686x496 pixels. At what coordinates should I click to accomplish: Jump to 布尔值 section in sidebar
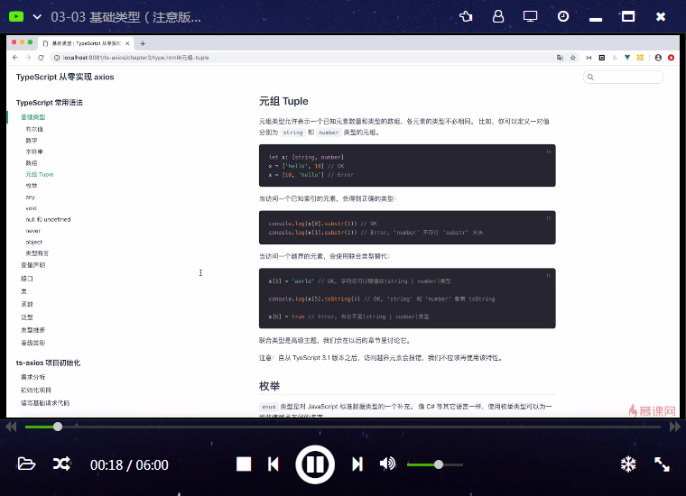click(34, 129)
